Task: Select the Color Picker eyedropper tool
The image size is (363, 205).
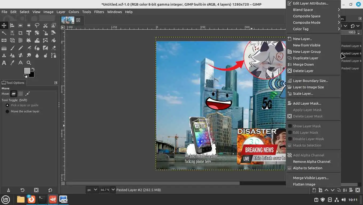Action: click(12, 63)
